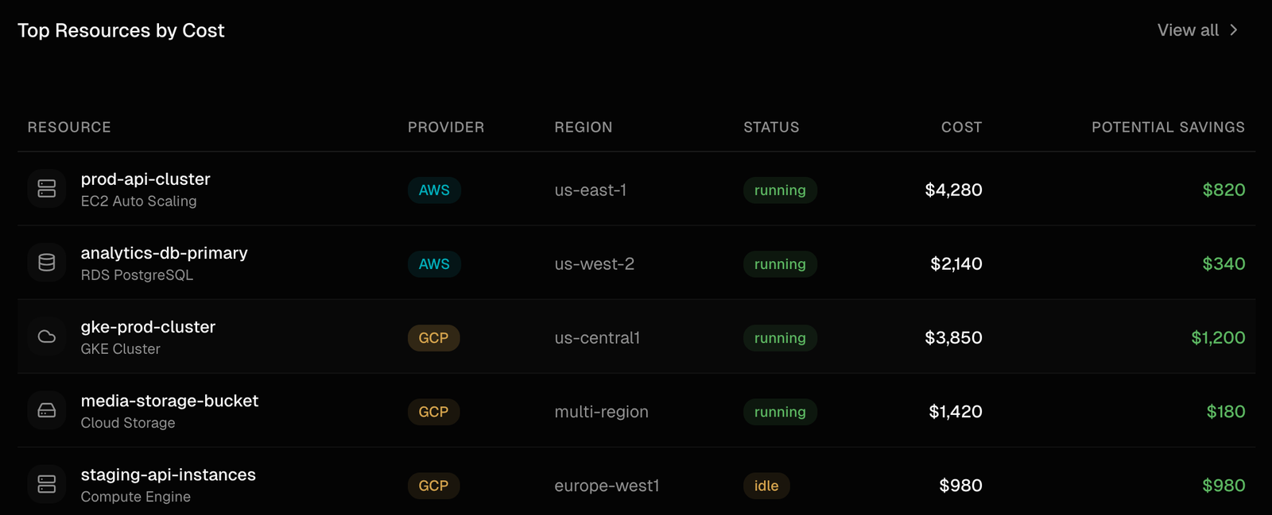Select the AWS badge on prod-api-cluster row
This screenshot has height=515, width=1272.
434,190
